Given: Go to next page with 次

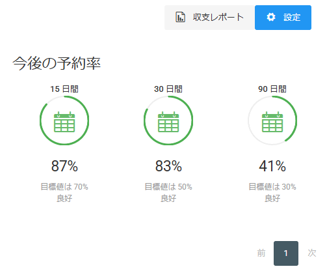Looking at the screenshot, I should tap(312, 253).
